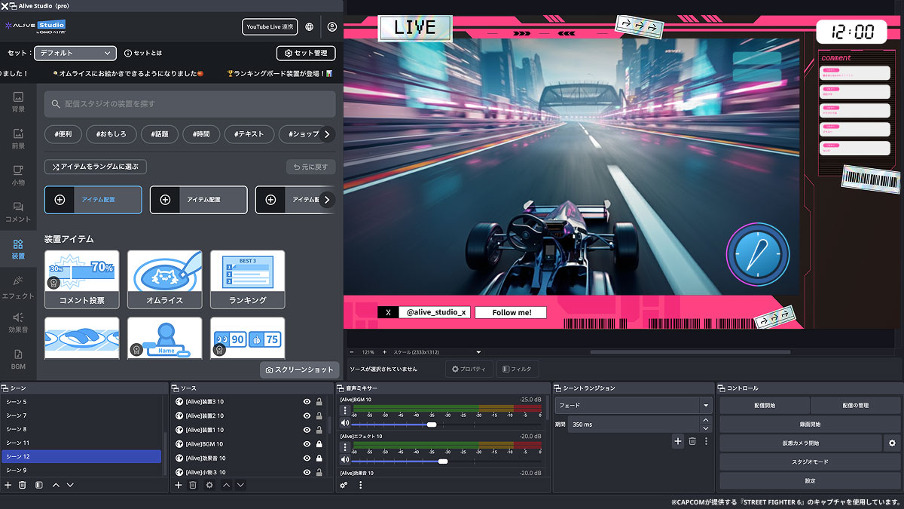Select the #おもしろ tag filter
Viewport: 904px width, 509px height.
click(111, 134)
